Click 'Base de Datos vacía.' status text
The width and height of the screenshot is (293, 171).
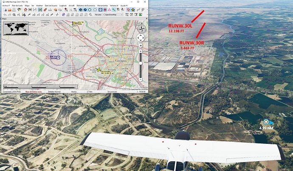pos(34,92)
